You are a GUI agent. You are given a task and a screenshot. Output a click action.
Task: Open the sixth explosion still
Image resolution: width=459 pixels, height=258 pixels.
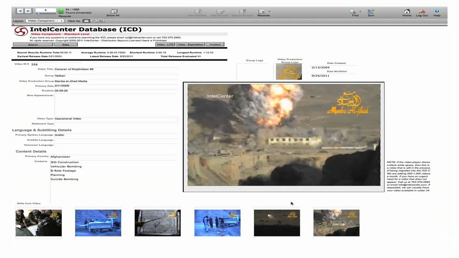336,223
